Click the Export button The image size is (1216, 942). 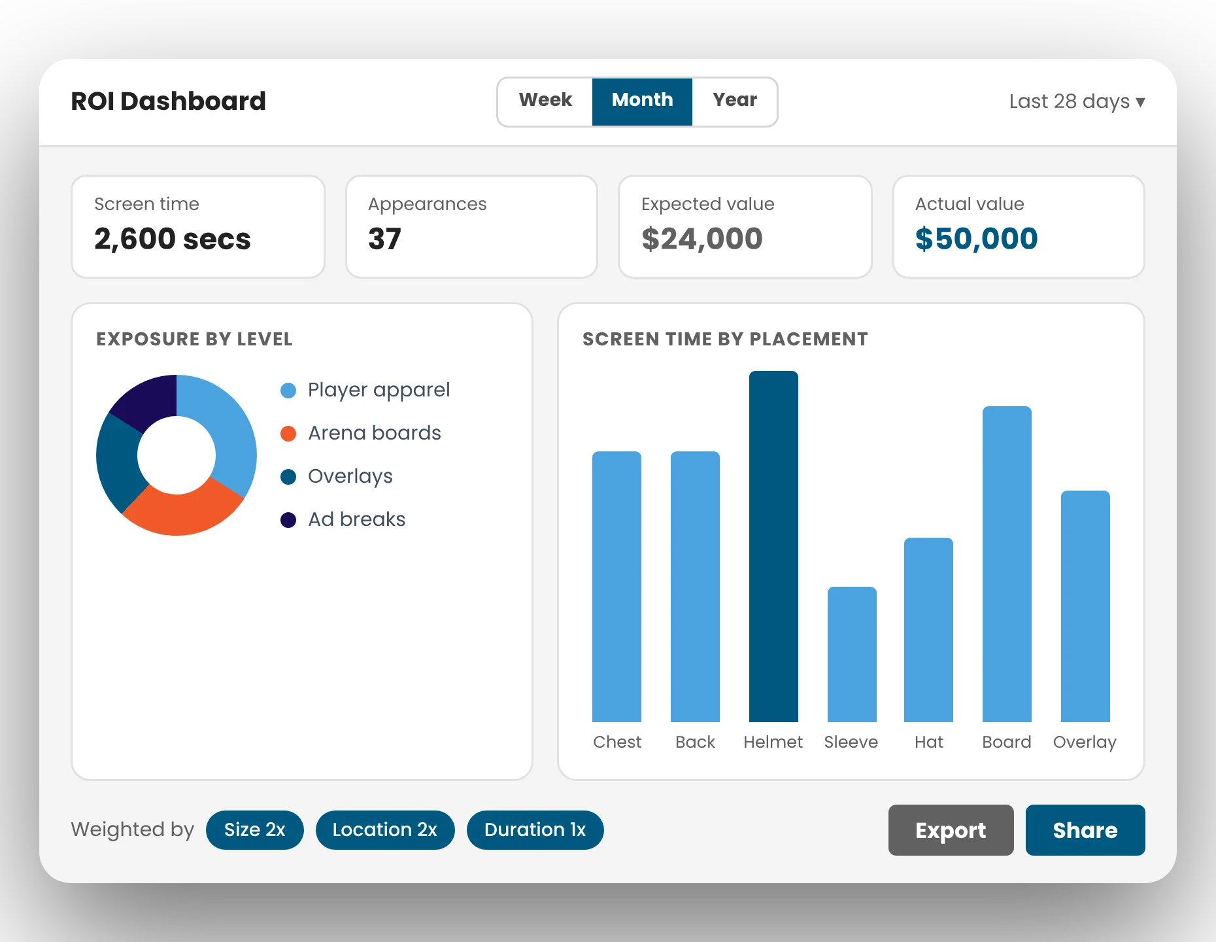(951, 829)
